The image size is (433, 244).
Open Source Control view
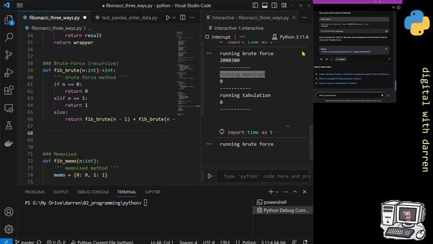coord(9,55)
